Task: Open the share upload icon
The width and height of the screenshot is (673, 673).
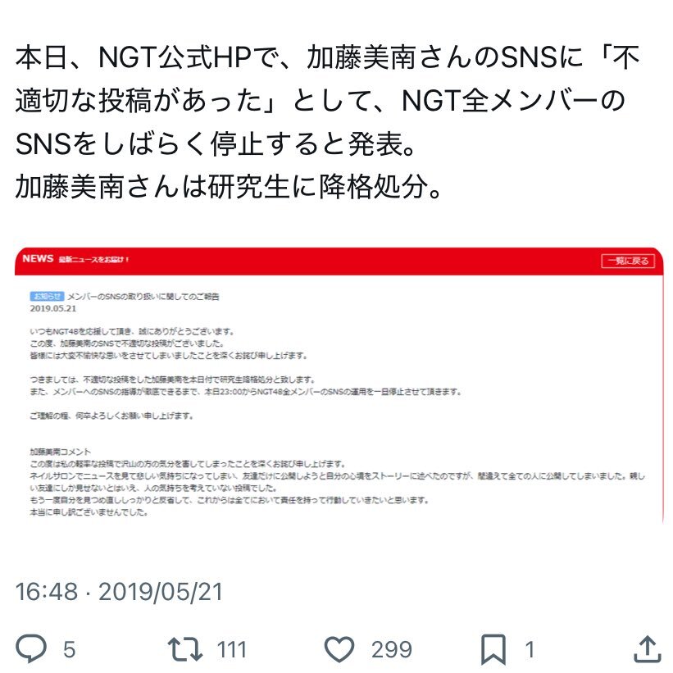Action: pos(648,648)
